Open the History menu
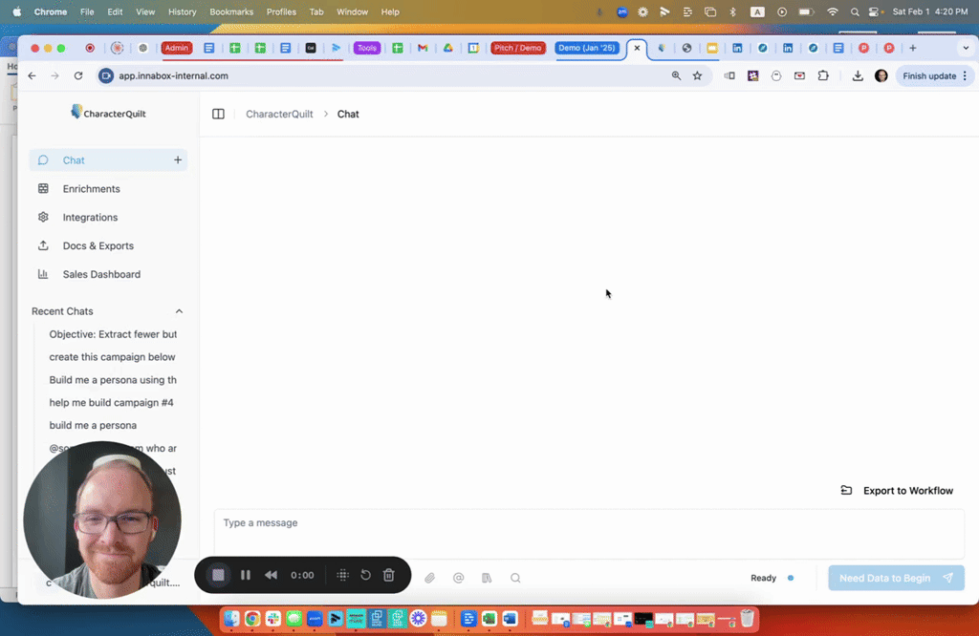 [x=182, y=11]
